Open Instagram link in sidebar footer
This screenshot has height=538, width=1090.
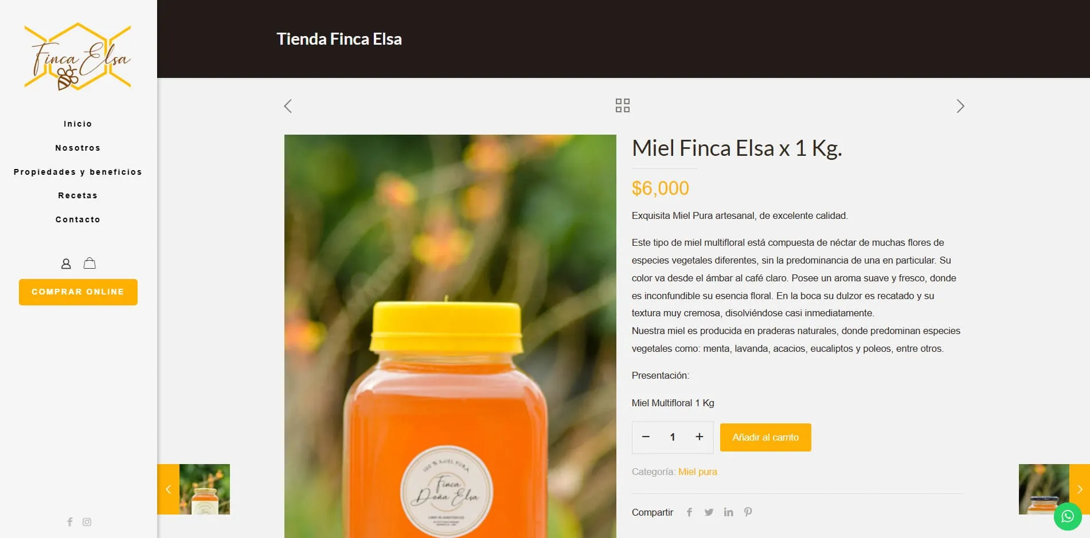(87, 522)
